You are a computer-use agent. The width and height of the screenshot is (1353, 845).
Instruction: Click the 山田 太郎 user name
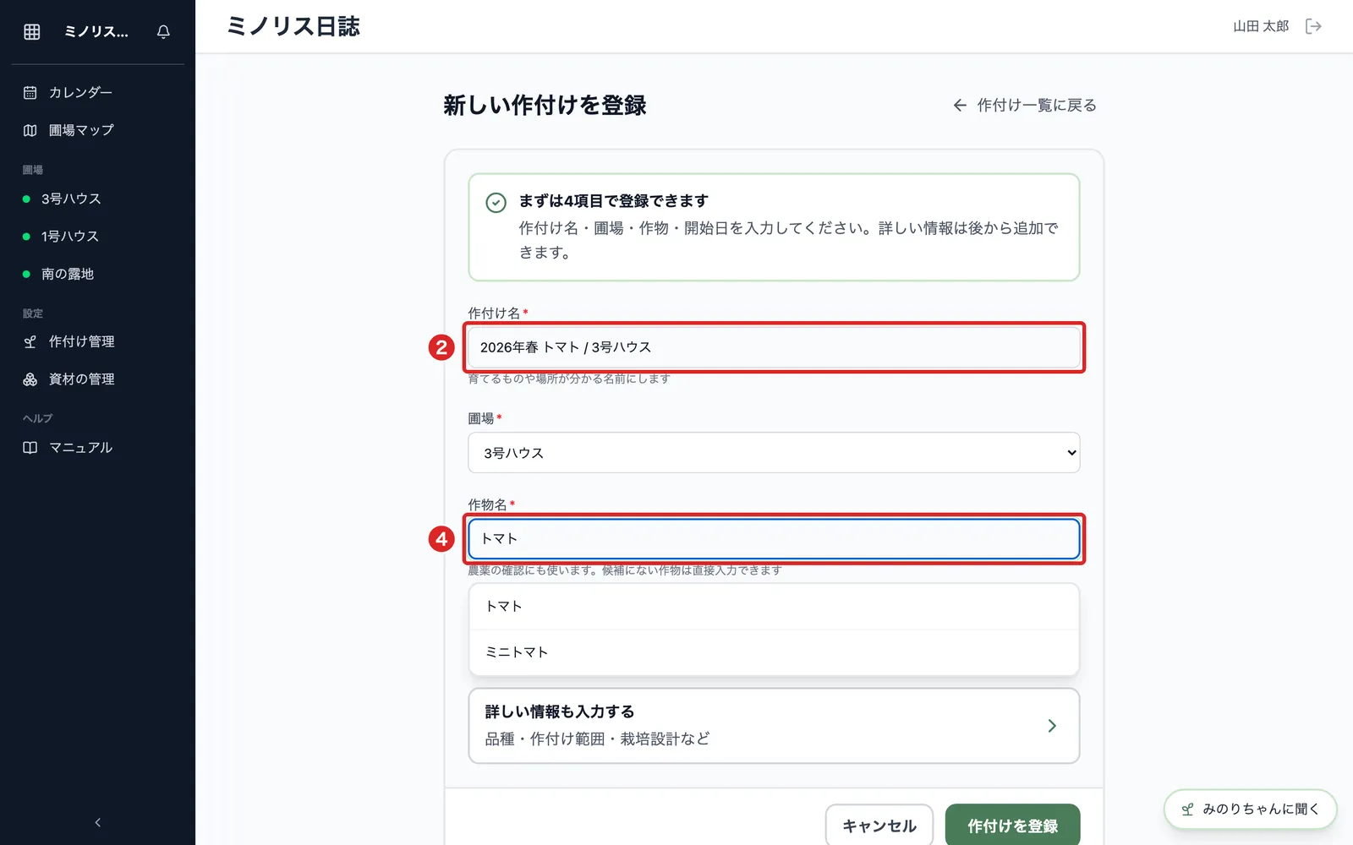(x=1261, y=26)
